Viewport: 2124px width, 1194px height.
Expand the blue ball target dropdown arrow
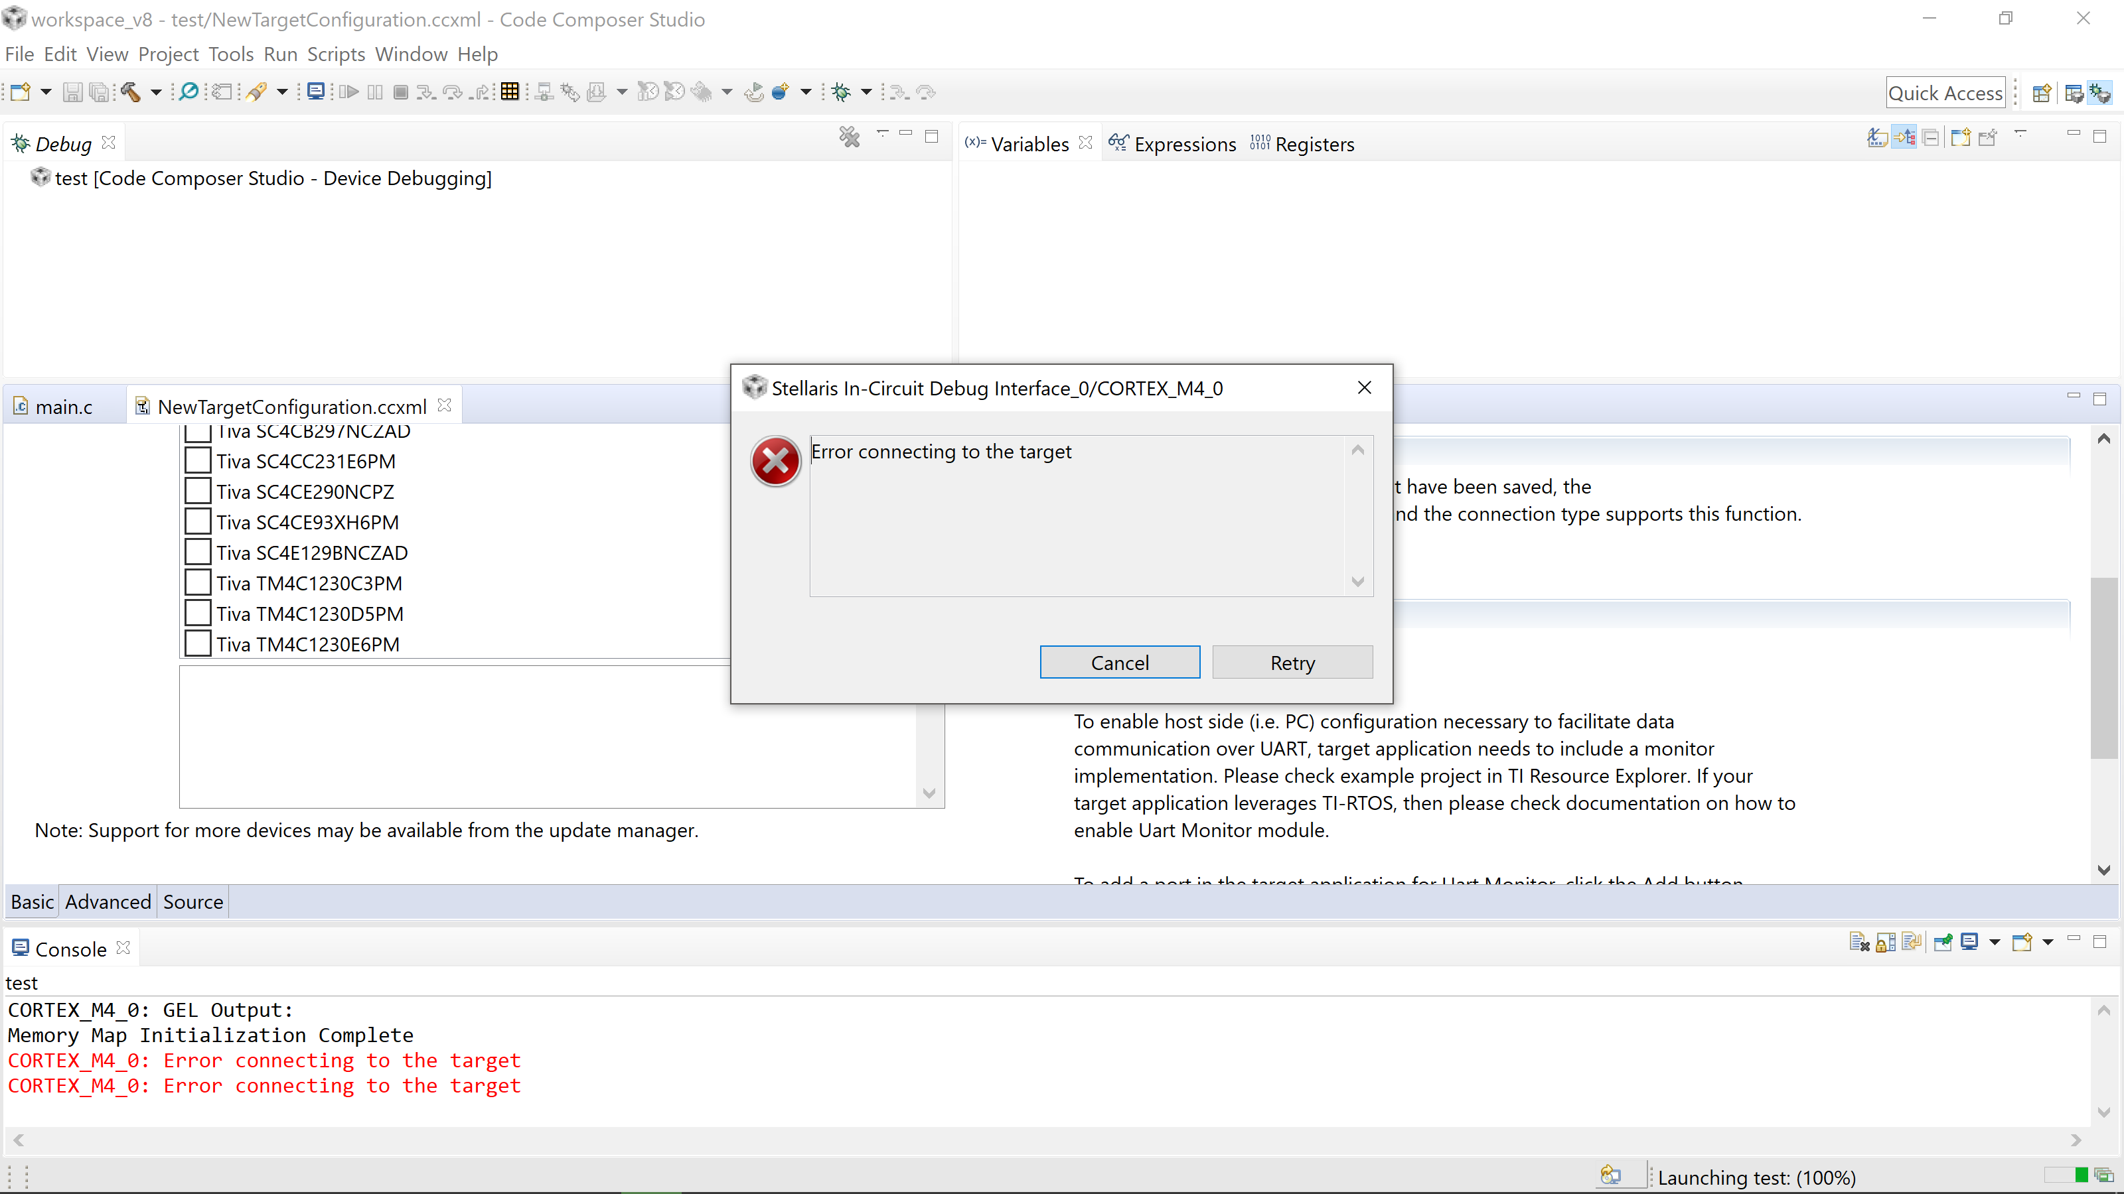tap(806, 92)
